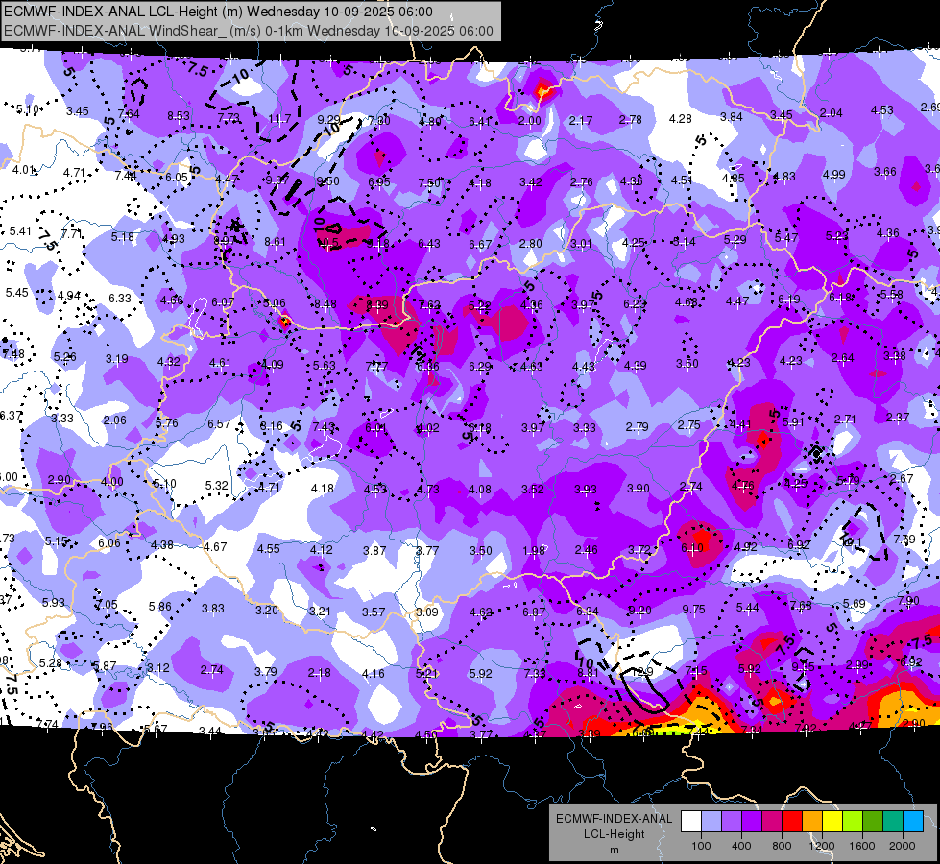
Task: Click the 2000 tick label in legend
Action: pyautogui.click(x=903, y=846)
